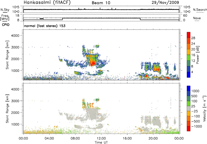Click the '24' label on power colorbar

tap(193, 44)
